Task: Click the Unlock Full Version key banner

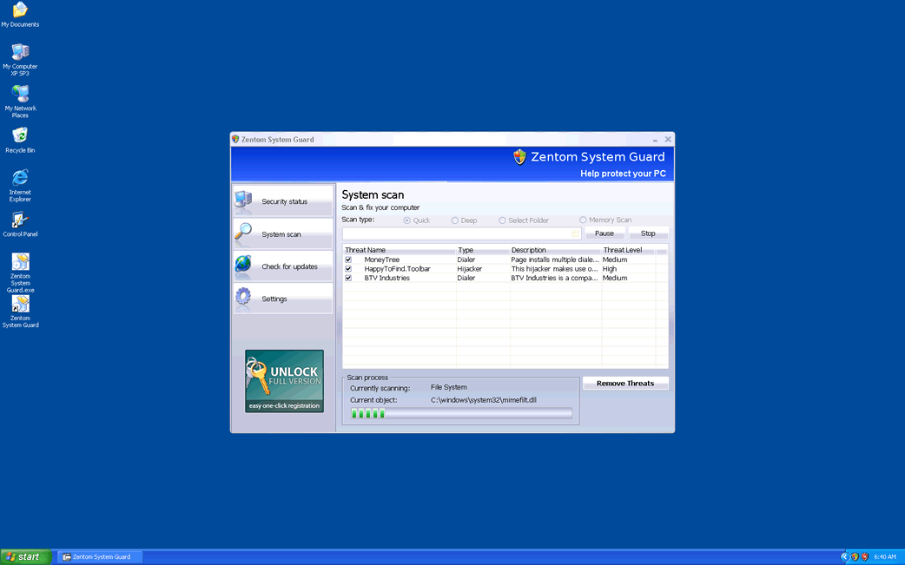Action: [284, 381]
